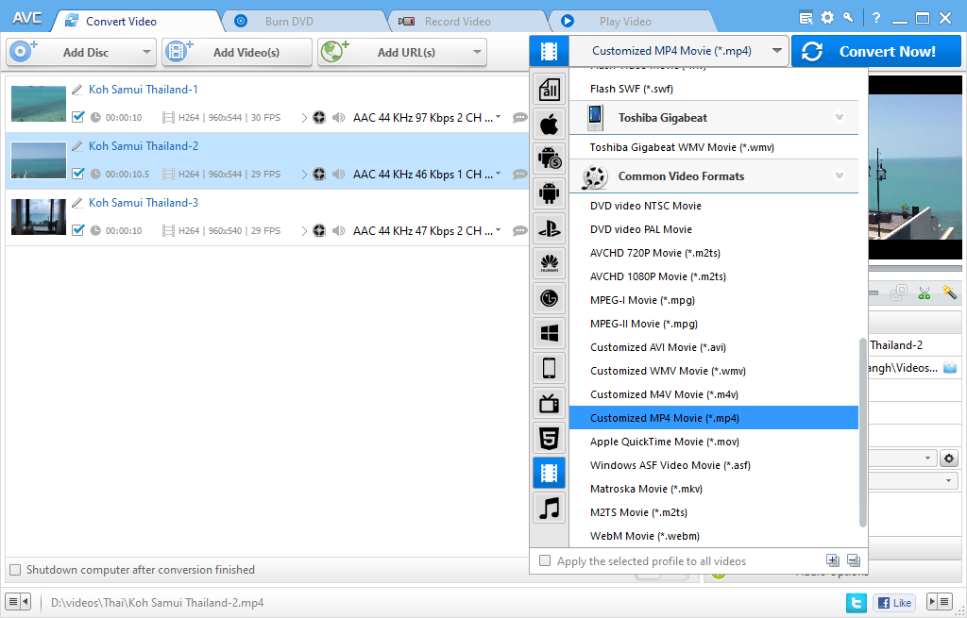The height and width of the screenshot is (618, 967).
Task: Open the Android devices profile category
Action: click(x=549, y=193)
